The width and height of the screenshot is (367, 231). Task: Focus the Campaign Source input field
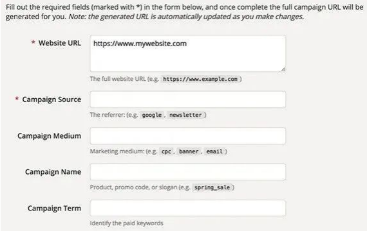pos(188,99)
